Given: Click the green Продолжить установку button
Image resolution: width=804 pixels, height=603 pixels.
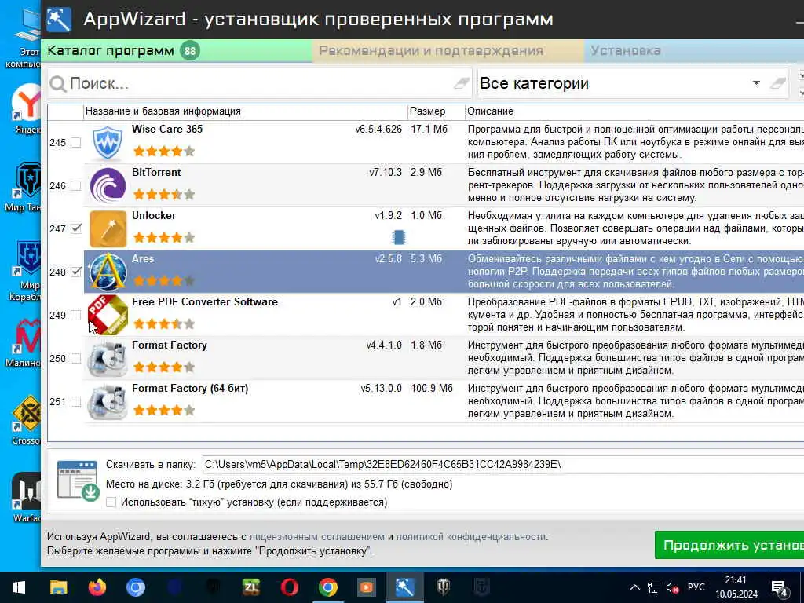Looking at the screenshot, I should click(729, 545).
